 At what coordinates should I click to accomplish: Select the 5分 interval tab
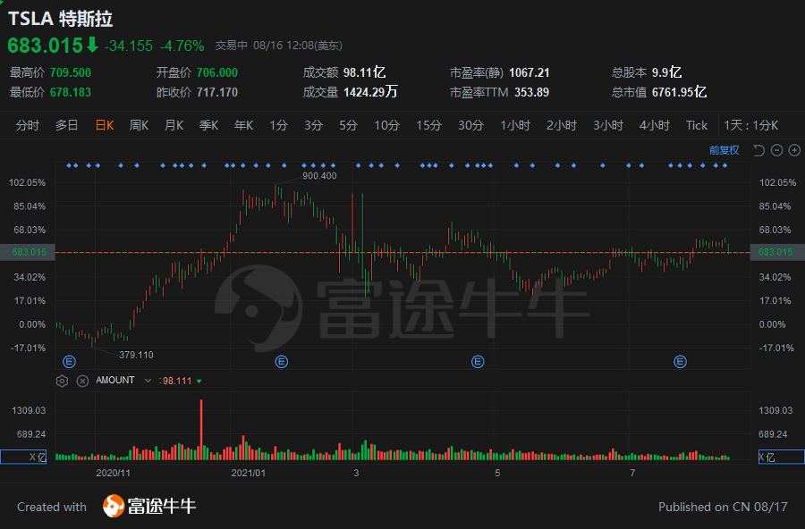click(x=348, y=125)
